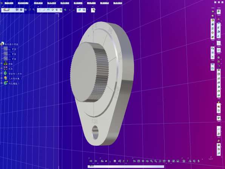Open the 开始 menu
This screenshot has height=169, width=225.
(9, 3)
